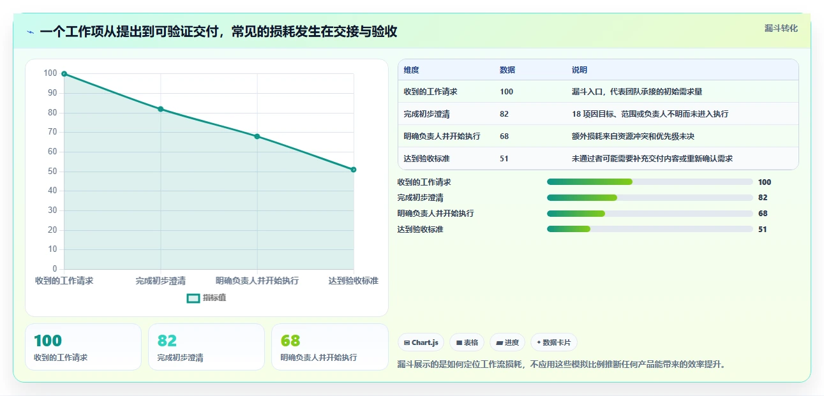Viewport: 824px width, 396px height.
Task: Click the chart data point at value 51
Action: coord(354,170)
